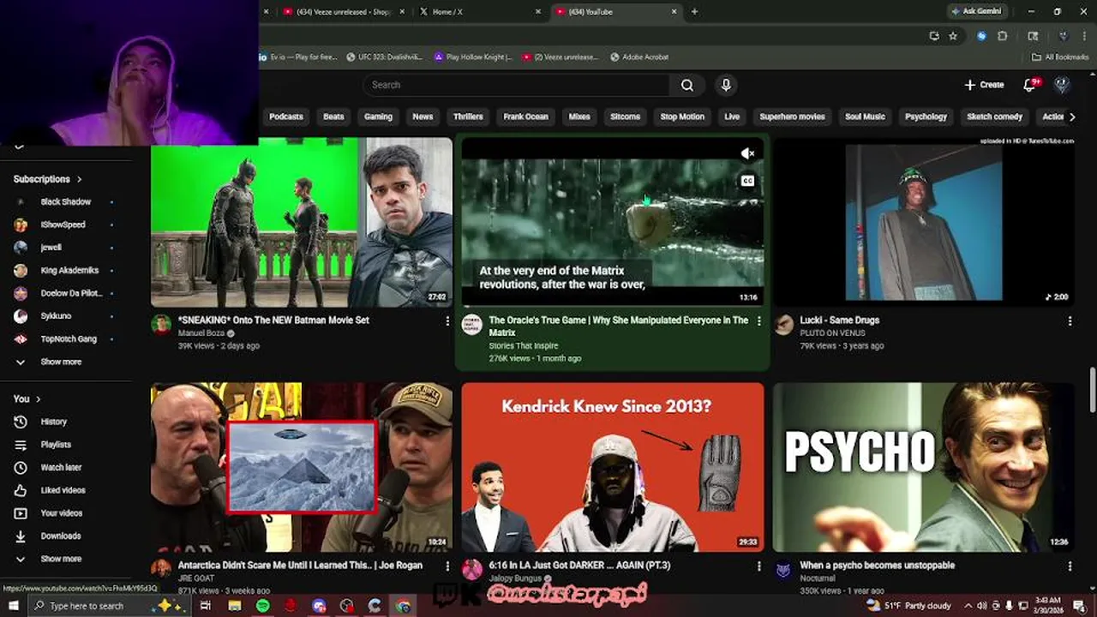Open the Lucki - Same Drugs thumbnail

pos(924,222)
